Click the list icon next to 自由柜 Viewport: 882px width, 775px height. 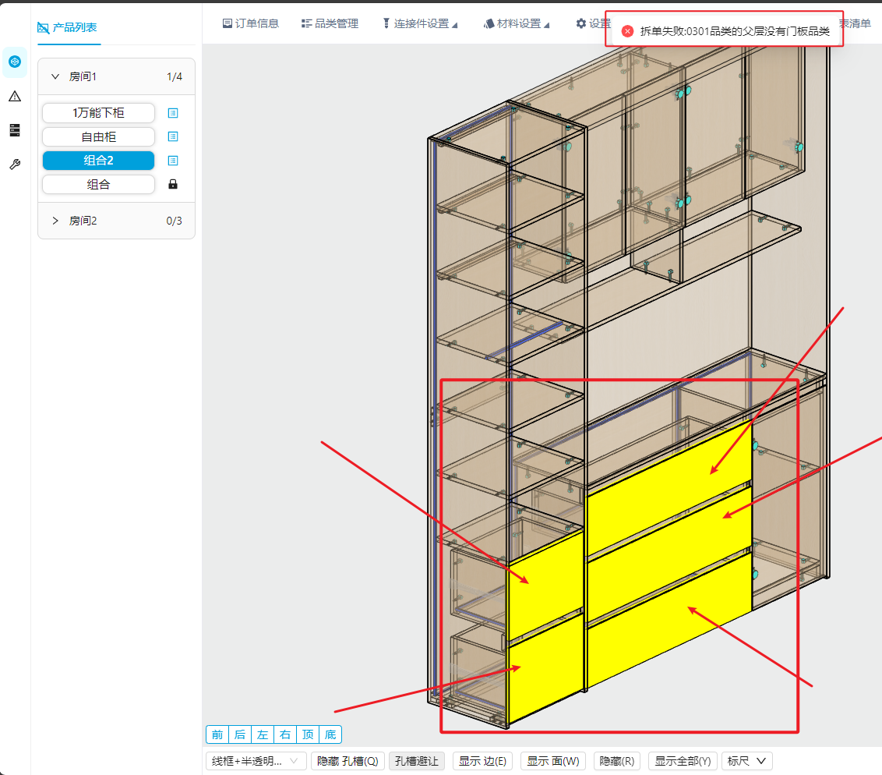pos(173,136)
